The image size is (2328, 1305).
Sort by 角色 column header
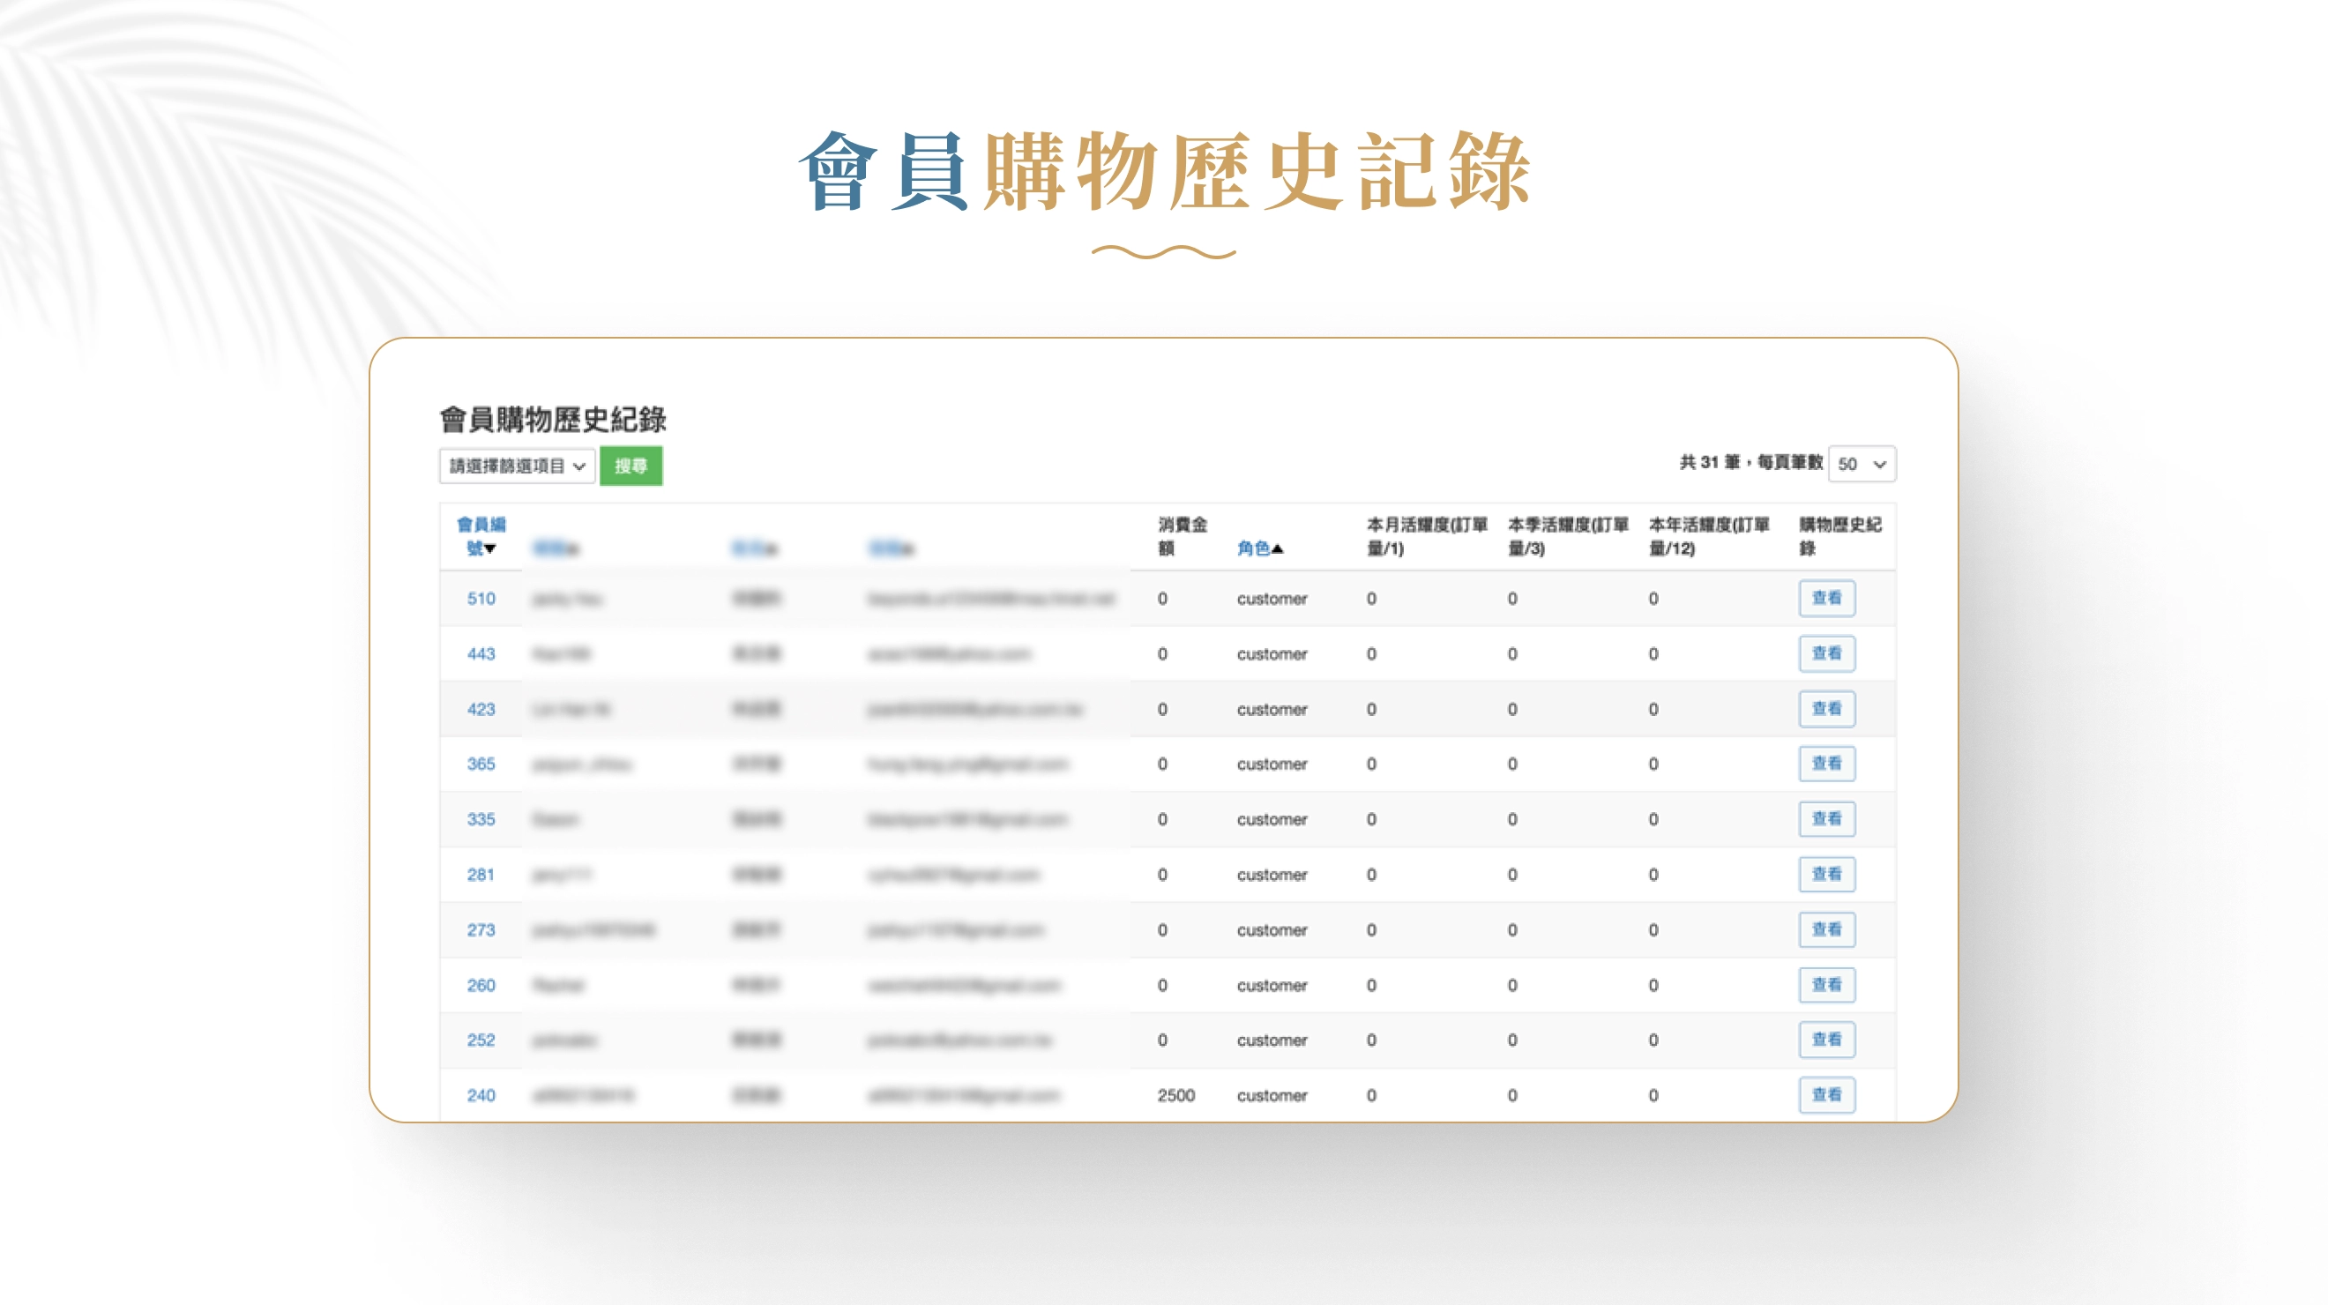pyautogui.click(x=1260, y=548)
